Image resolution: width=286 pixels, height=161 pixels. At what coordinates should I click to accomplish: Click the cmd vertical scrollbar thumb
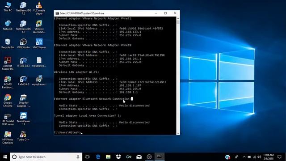click(178, 22)
